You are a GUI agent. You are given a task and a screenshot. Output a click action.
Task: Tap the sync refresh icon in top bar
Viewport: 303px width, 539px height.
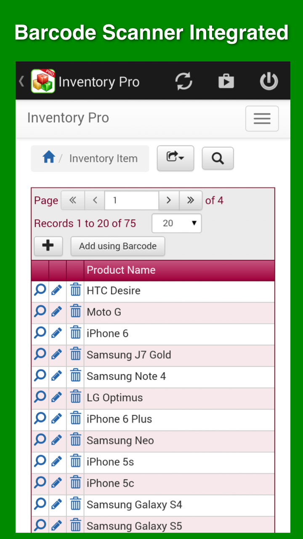click(x=184, y=81)
